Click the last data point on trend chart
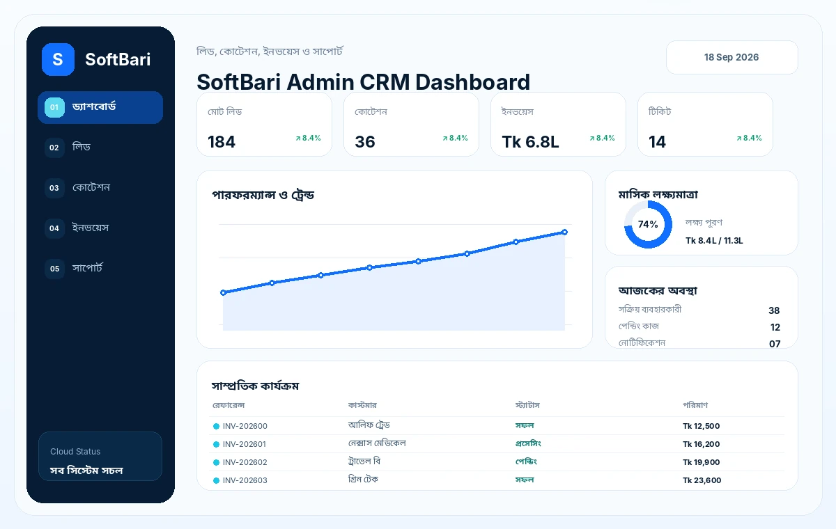 coord(564,232)
